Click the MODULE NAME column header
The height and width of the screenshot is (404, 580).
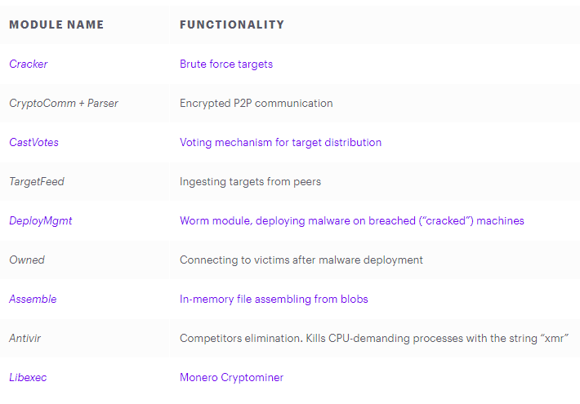tap(56, 24)
